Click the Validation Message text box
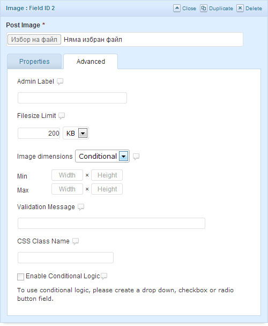This screenshot has width=268, height=326. (111, 224)
